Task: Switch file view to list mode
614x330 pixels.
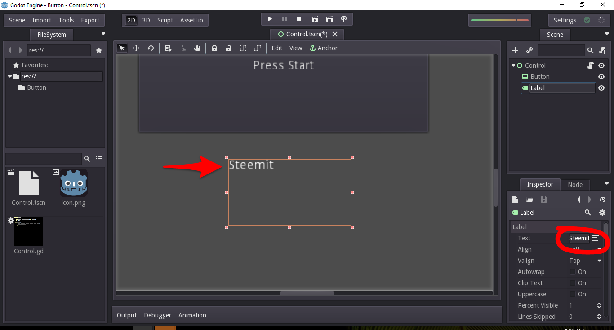Action: click(x=99, y=159)
